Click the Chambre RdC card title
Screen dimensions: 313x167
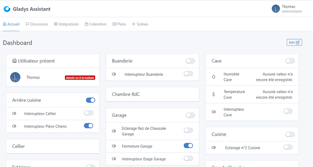pos(126,94)
